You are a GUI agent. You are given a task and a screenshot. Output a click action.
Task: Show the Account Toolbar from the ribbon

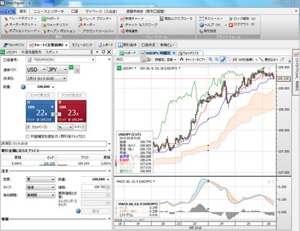coord(96,31)
